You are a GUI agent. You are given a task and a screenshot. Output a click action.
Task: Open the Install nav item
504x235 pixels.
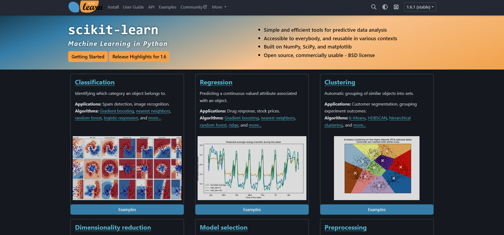coord(113,7)
